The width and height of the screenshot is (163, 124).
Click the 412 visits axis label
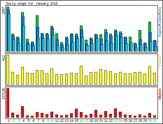[x=4, y=58]
